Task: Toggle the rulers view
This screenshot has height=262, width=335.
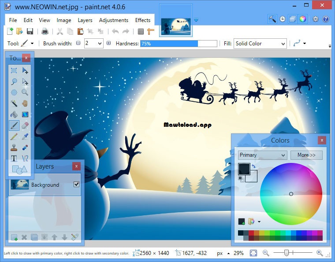Action: coord(151,31)
